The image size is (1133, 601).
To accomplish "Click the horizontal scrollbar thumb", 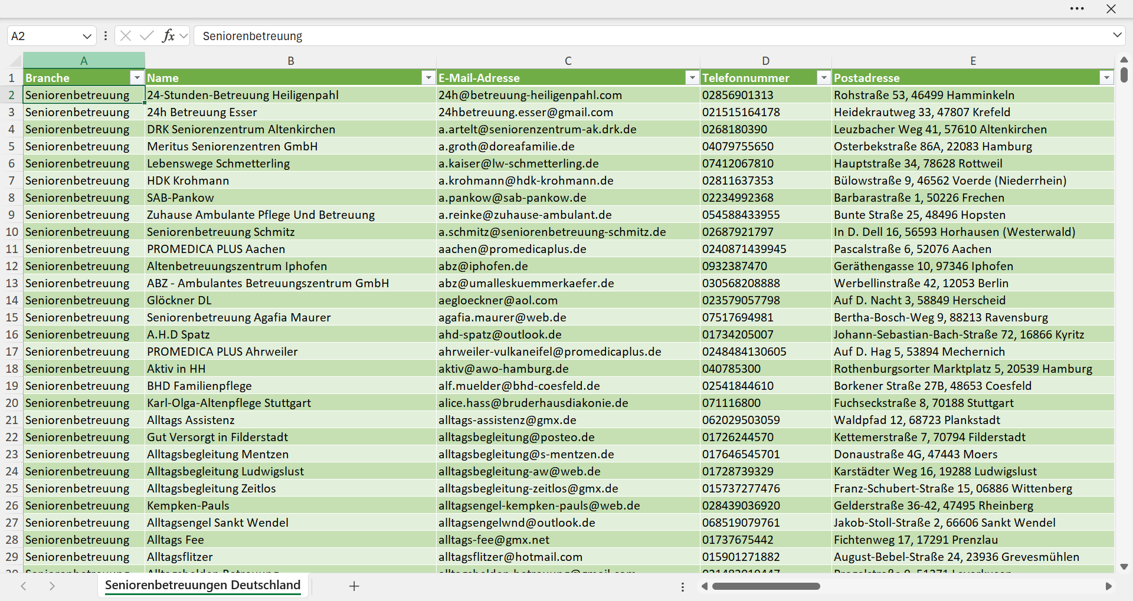I will point(766,586).
